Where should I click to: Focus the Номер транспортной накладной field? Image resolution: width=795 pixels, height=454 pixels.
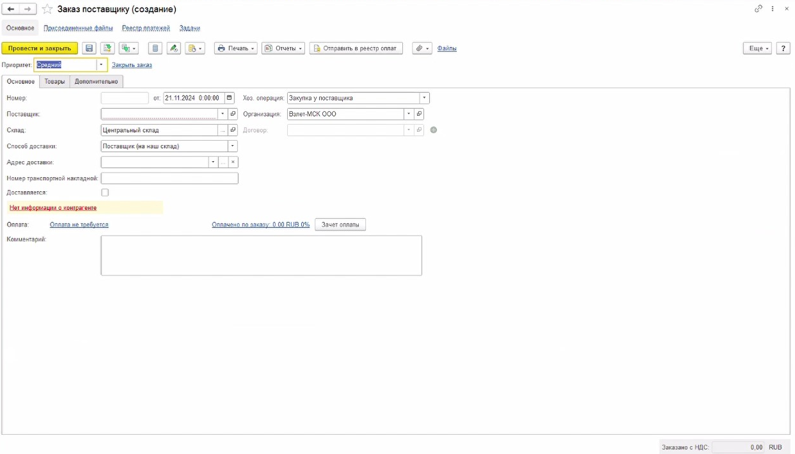pos(169,178)
